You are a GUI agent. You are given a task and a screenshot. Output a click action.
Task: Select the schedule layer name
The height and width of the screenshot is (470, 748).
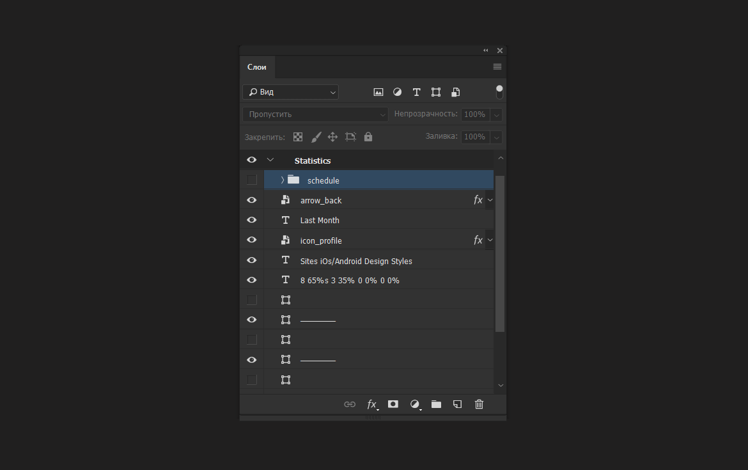point(323,180)
